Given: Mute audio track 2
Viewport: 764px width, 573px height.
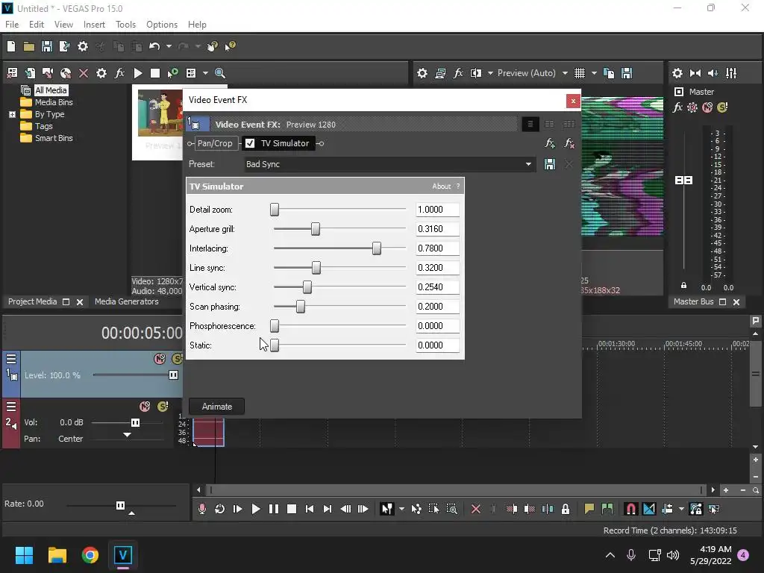Looking at the screenshot, I should (145, 407).
